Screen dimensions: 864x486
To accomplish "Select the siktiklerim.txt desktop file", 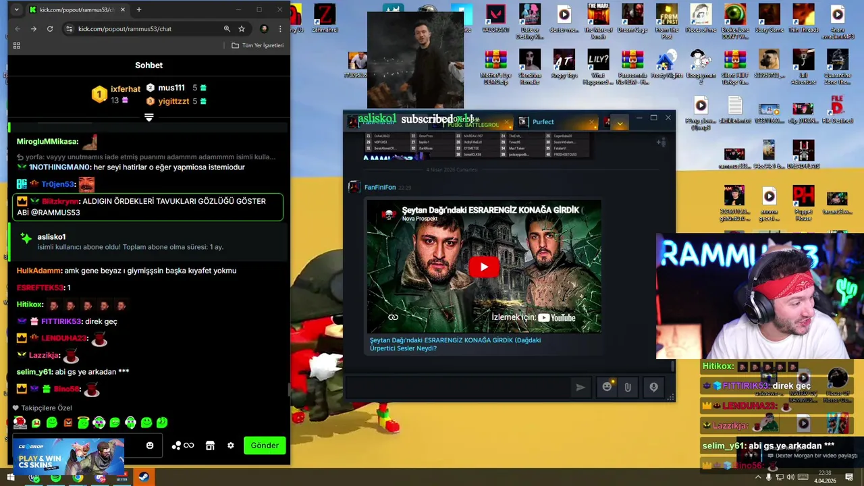I will (734, 110).
